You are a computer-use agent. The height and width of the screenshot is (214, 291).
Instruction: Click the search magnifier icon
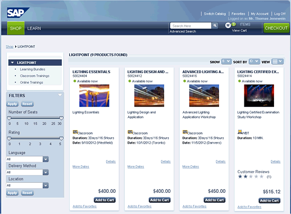(x=215, y=25)
